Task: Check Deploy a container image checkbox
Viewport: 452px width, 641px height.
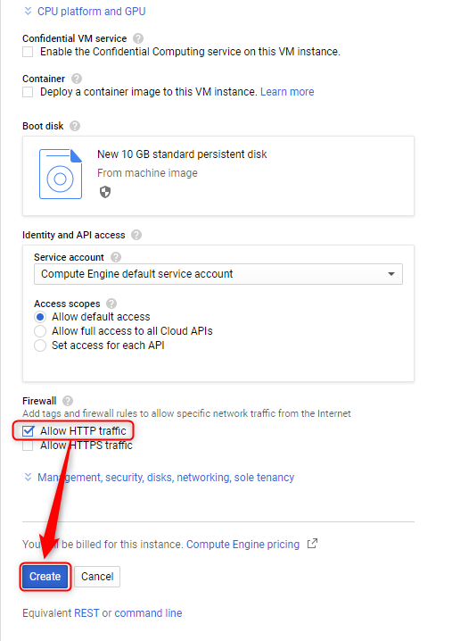Action: [x=28, y=92]
